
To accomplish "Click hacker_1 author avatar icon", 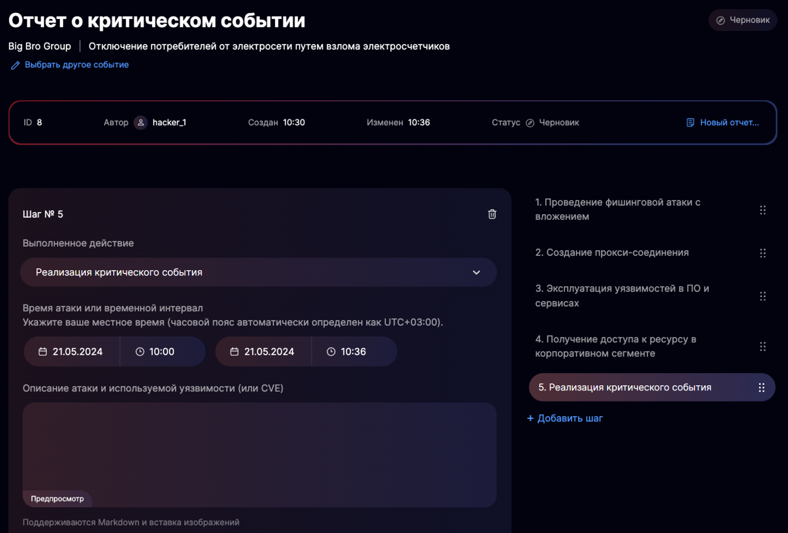I will [x=141, y=123].
